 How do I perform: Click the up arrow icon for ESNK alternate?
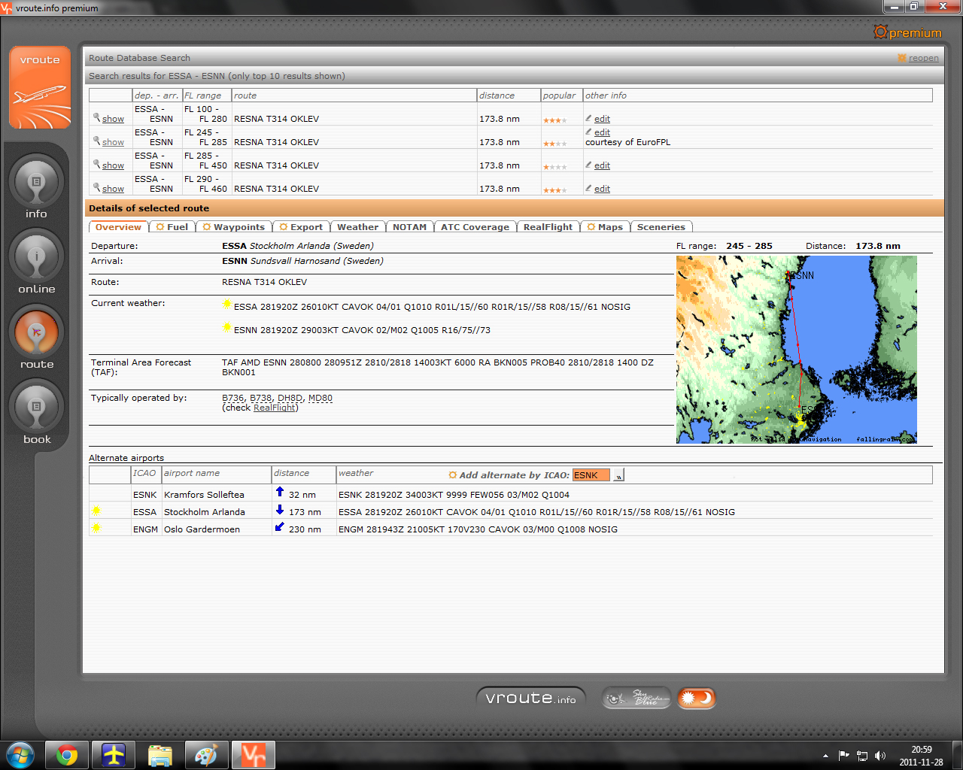tap(280, 492)
